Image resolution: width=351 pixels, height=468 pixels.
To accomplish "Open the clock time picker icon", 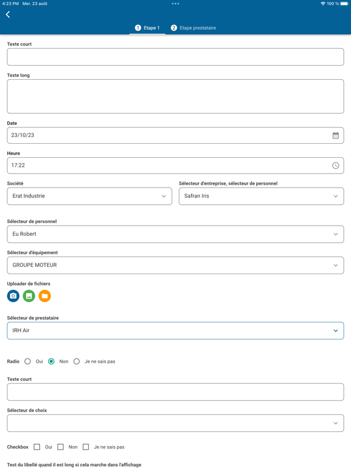I will 336,165.
